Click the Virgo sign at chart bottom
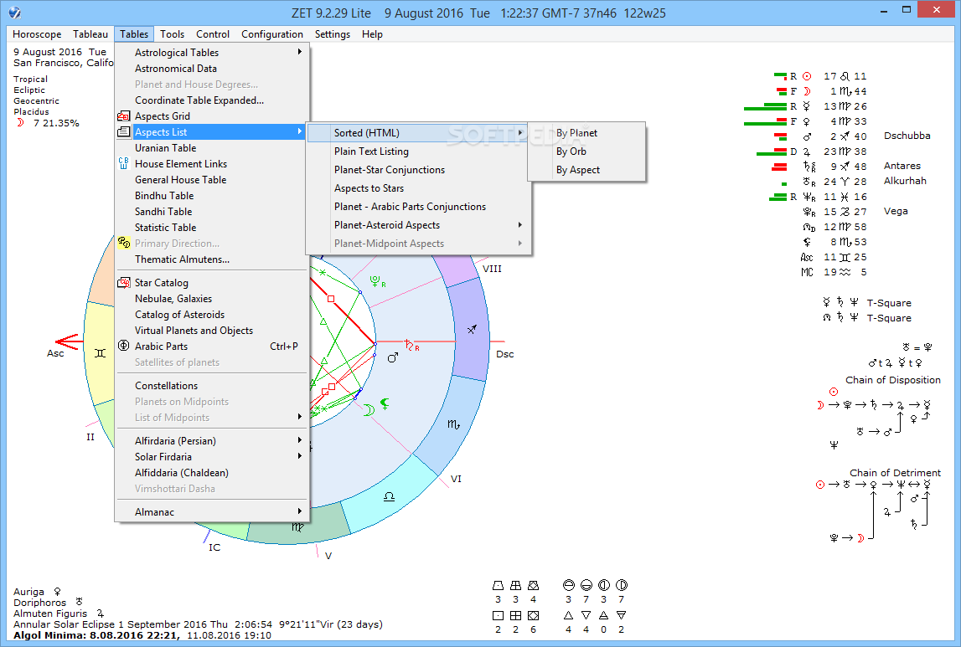Screen dimensions: 961x647 (297, 526)
